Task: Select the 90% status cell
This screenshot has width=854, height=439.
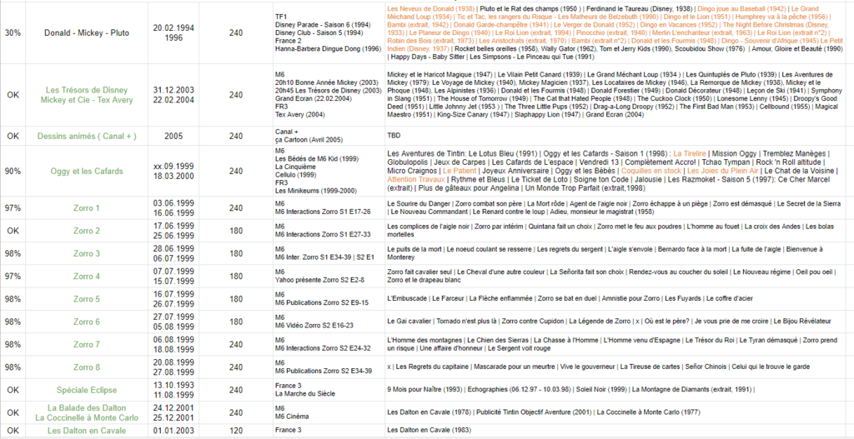Action: (x=13, y=172)
